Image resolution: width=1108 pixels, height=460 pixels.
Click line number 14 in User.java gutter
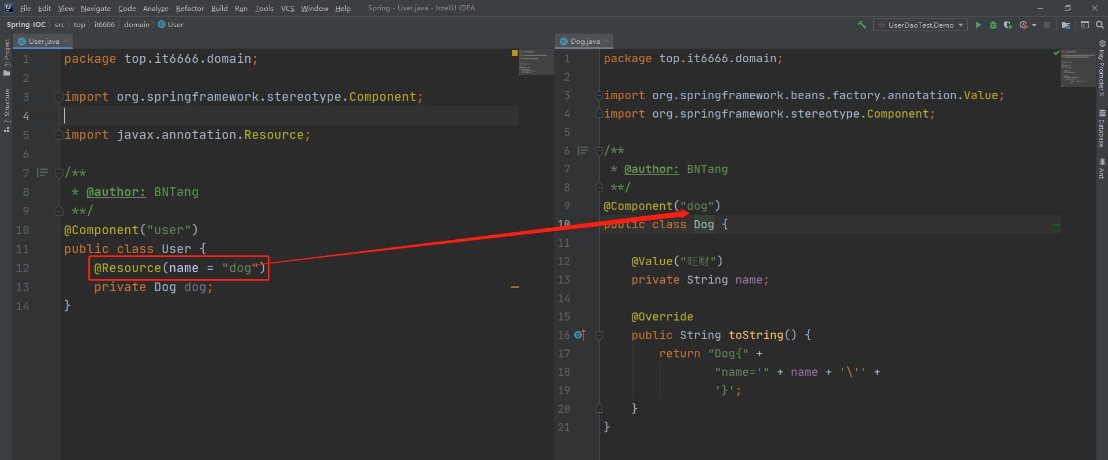23,306
